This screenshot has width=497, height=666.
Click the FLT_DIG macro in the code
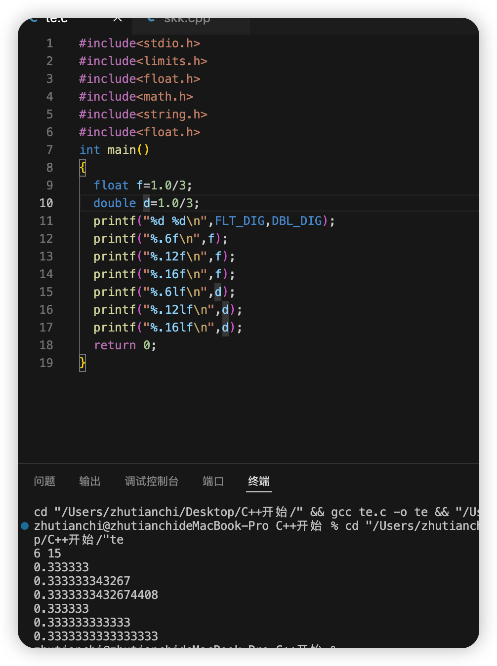[x=240, y=221]
